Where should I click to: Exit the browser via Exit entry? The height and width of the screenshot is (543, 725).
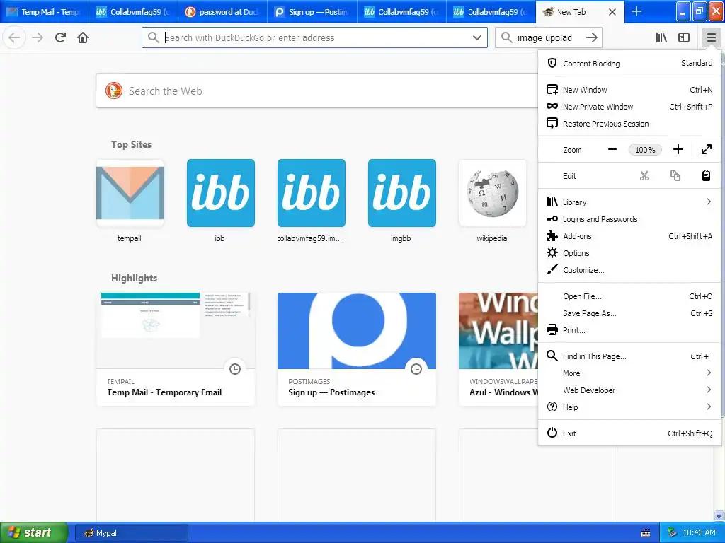629,433
